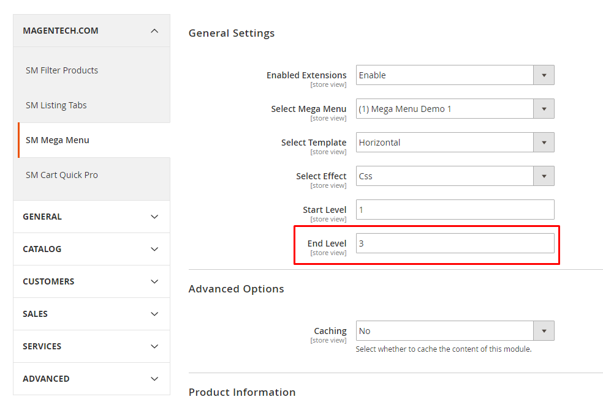Open Enabled Extensions dropdown arrow

[x=544, y=75]
